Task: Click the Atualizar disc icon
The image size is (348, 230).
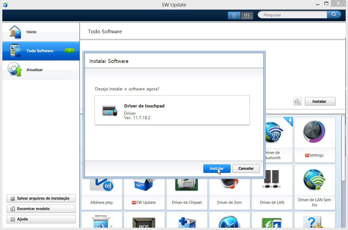Action: [15, 69]
